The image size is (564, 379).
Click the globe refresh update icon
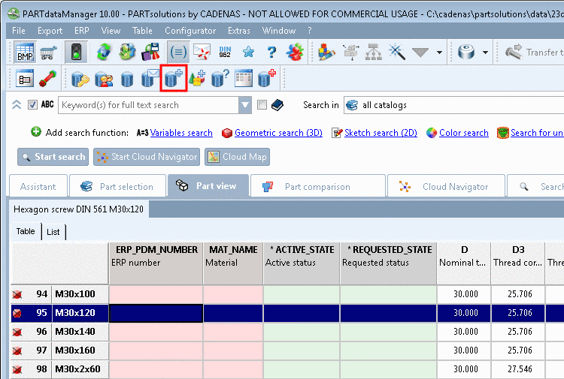[x=104, y=53]
